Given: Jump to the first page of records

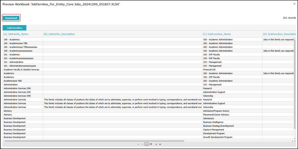Looking at the screenshot, I should [138, 144].
